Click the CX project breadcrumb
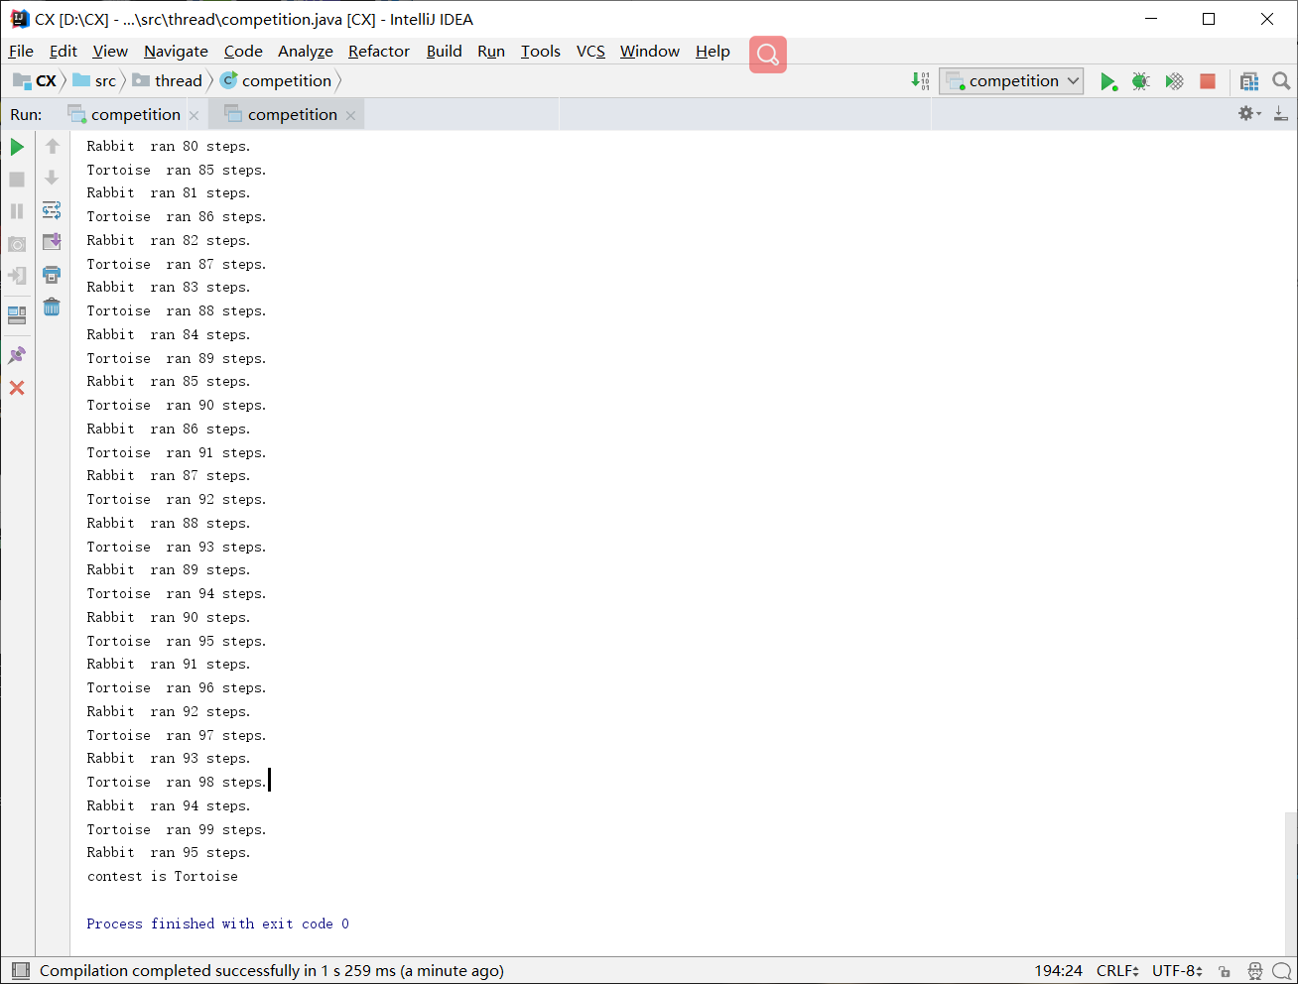1298x984 pixels. 36,81
